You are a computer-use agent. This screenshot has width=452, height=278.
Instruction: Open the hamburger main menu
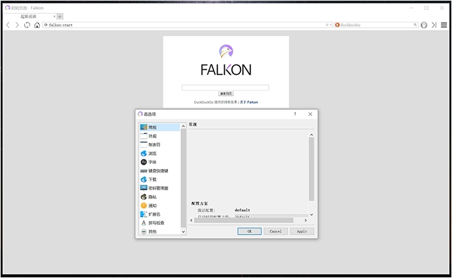444,25
